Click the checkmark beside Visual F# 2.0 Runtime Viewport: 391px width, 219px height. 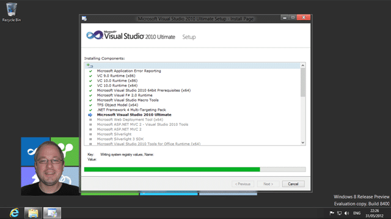pyautogui.click(x=90, y=96)
